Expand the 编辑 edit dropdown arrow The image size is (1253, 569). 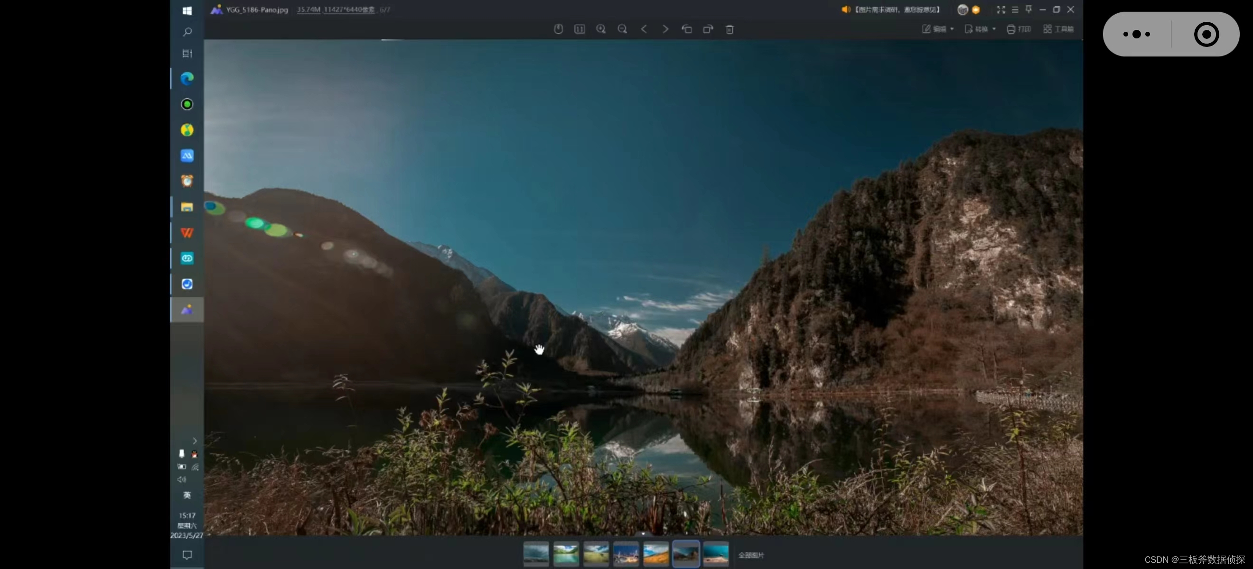click(952, 29)
